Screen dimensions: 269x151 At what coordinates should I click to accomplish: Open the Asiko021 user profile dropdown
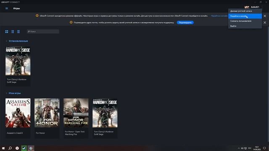(255, 7)
